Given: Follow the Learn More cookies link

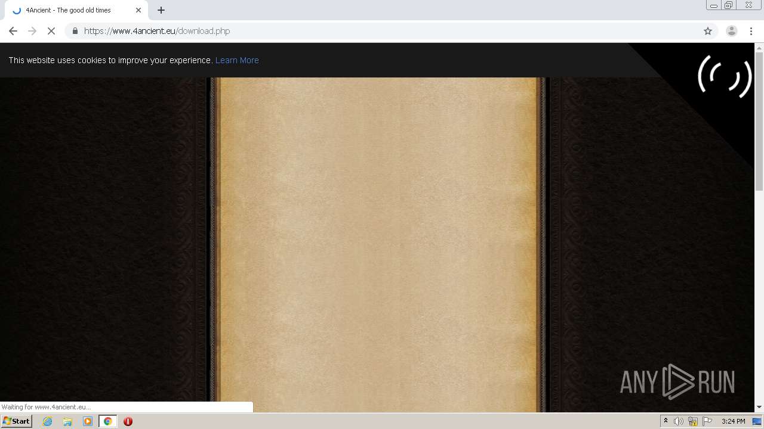Looking at the screenshot, I should click(237, 60).
